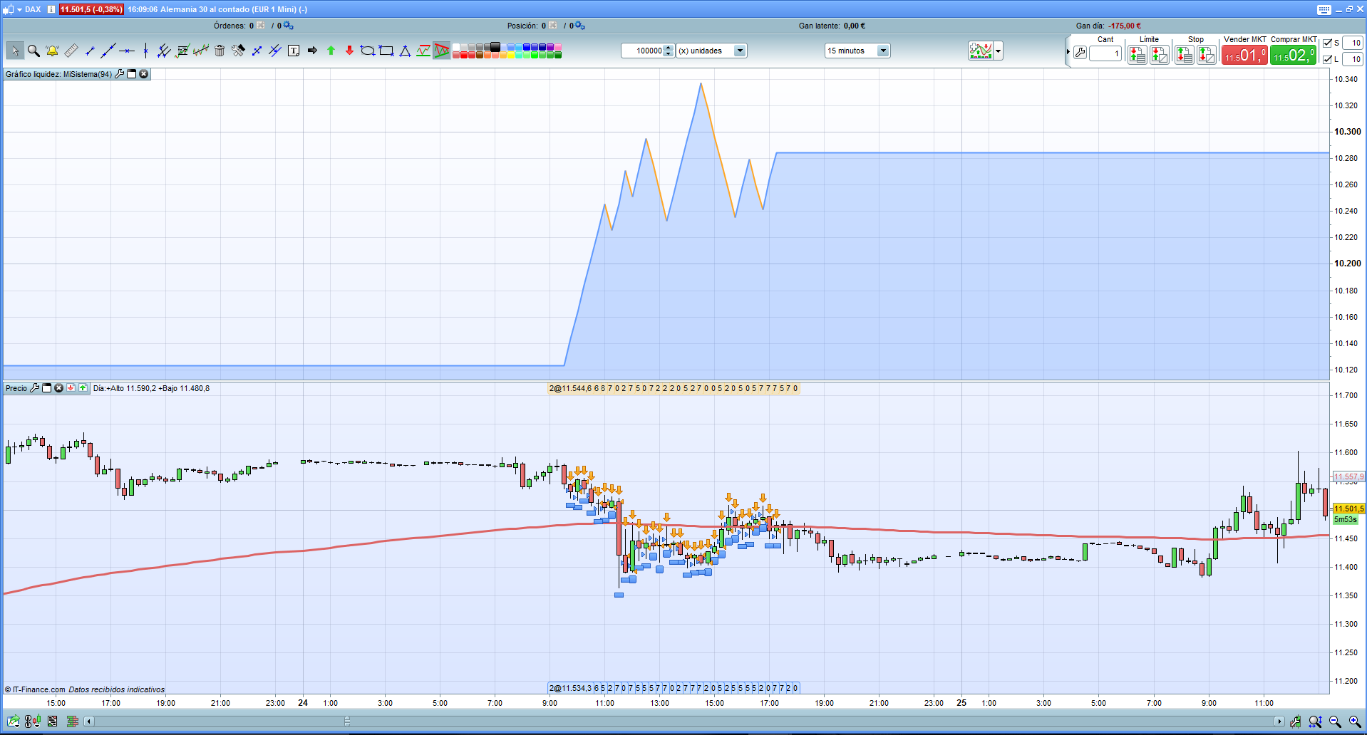Open order panel wrench settings next to Cant
Image resolution: width=1367 pixels, height=735 pixels.
tap(1080, 53)
